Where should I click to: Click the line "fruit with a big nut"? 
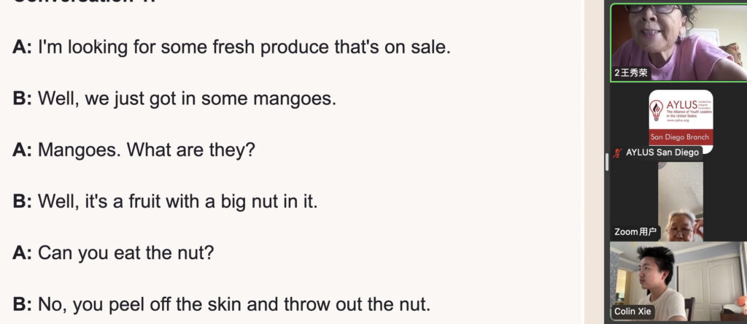(x=165, y=201)
